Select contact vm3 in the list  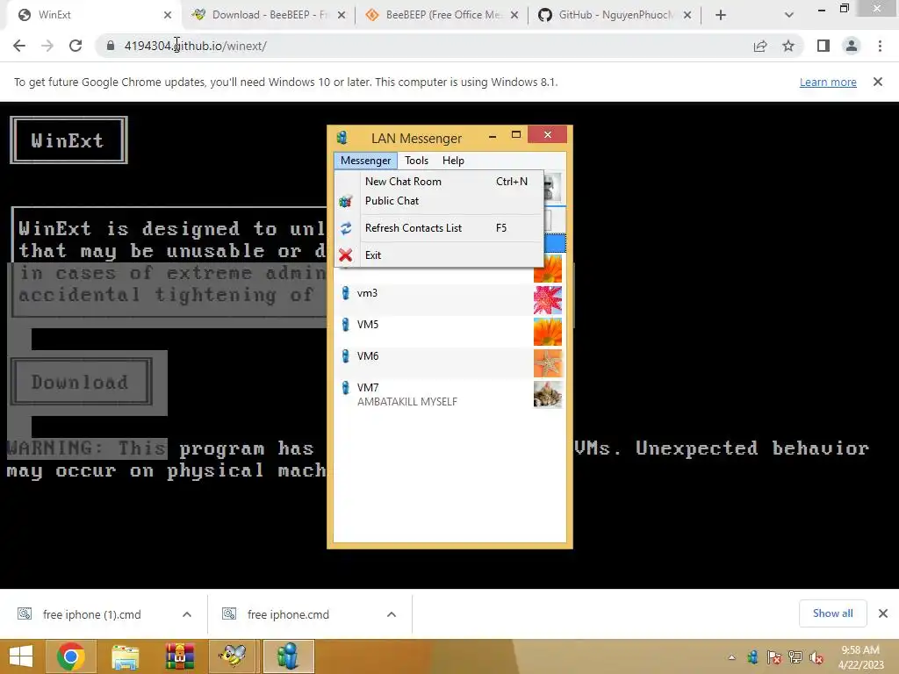449,299
